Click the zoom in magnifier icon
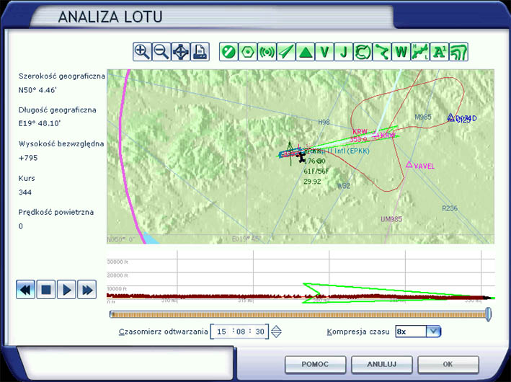The height and width of the screenshot is (382, 511). pyautogui.click(x=142, y=51)
